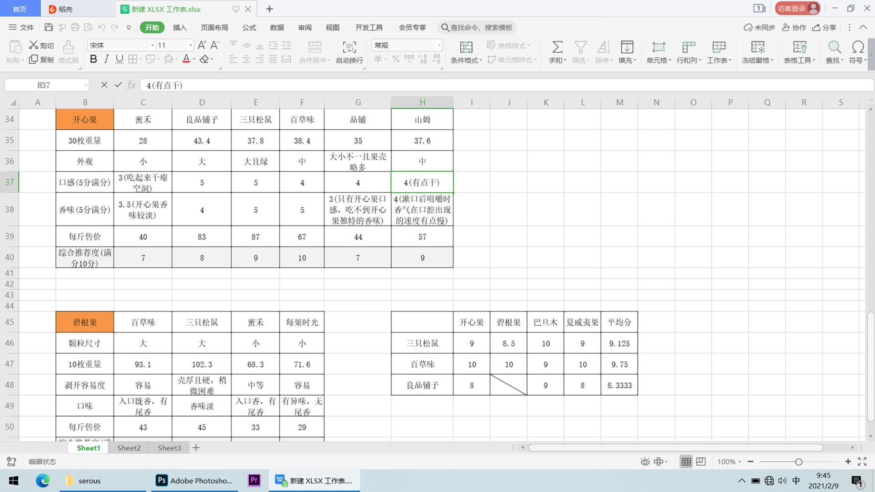This screenshot has width=875, height=492.
Task: Toggle Underline formatting
Action: 119,59
